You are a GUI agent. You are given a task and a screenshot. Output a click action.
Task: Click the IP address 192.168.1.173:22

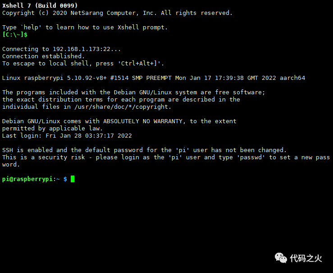click(x=82, y=49)
